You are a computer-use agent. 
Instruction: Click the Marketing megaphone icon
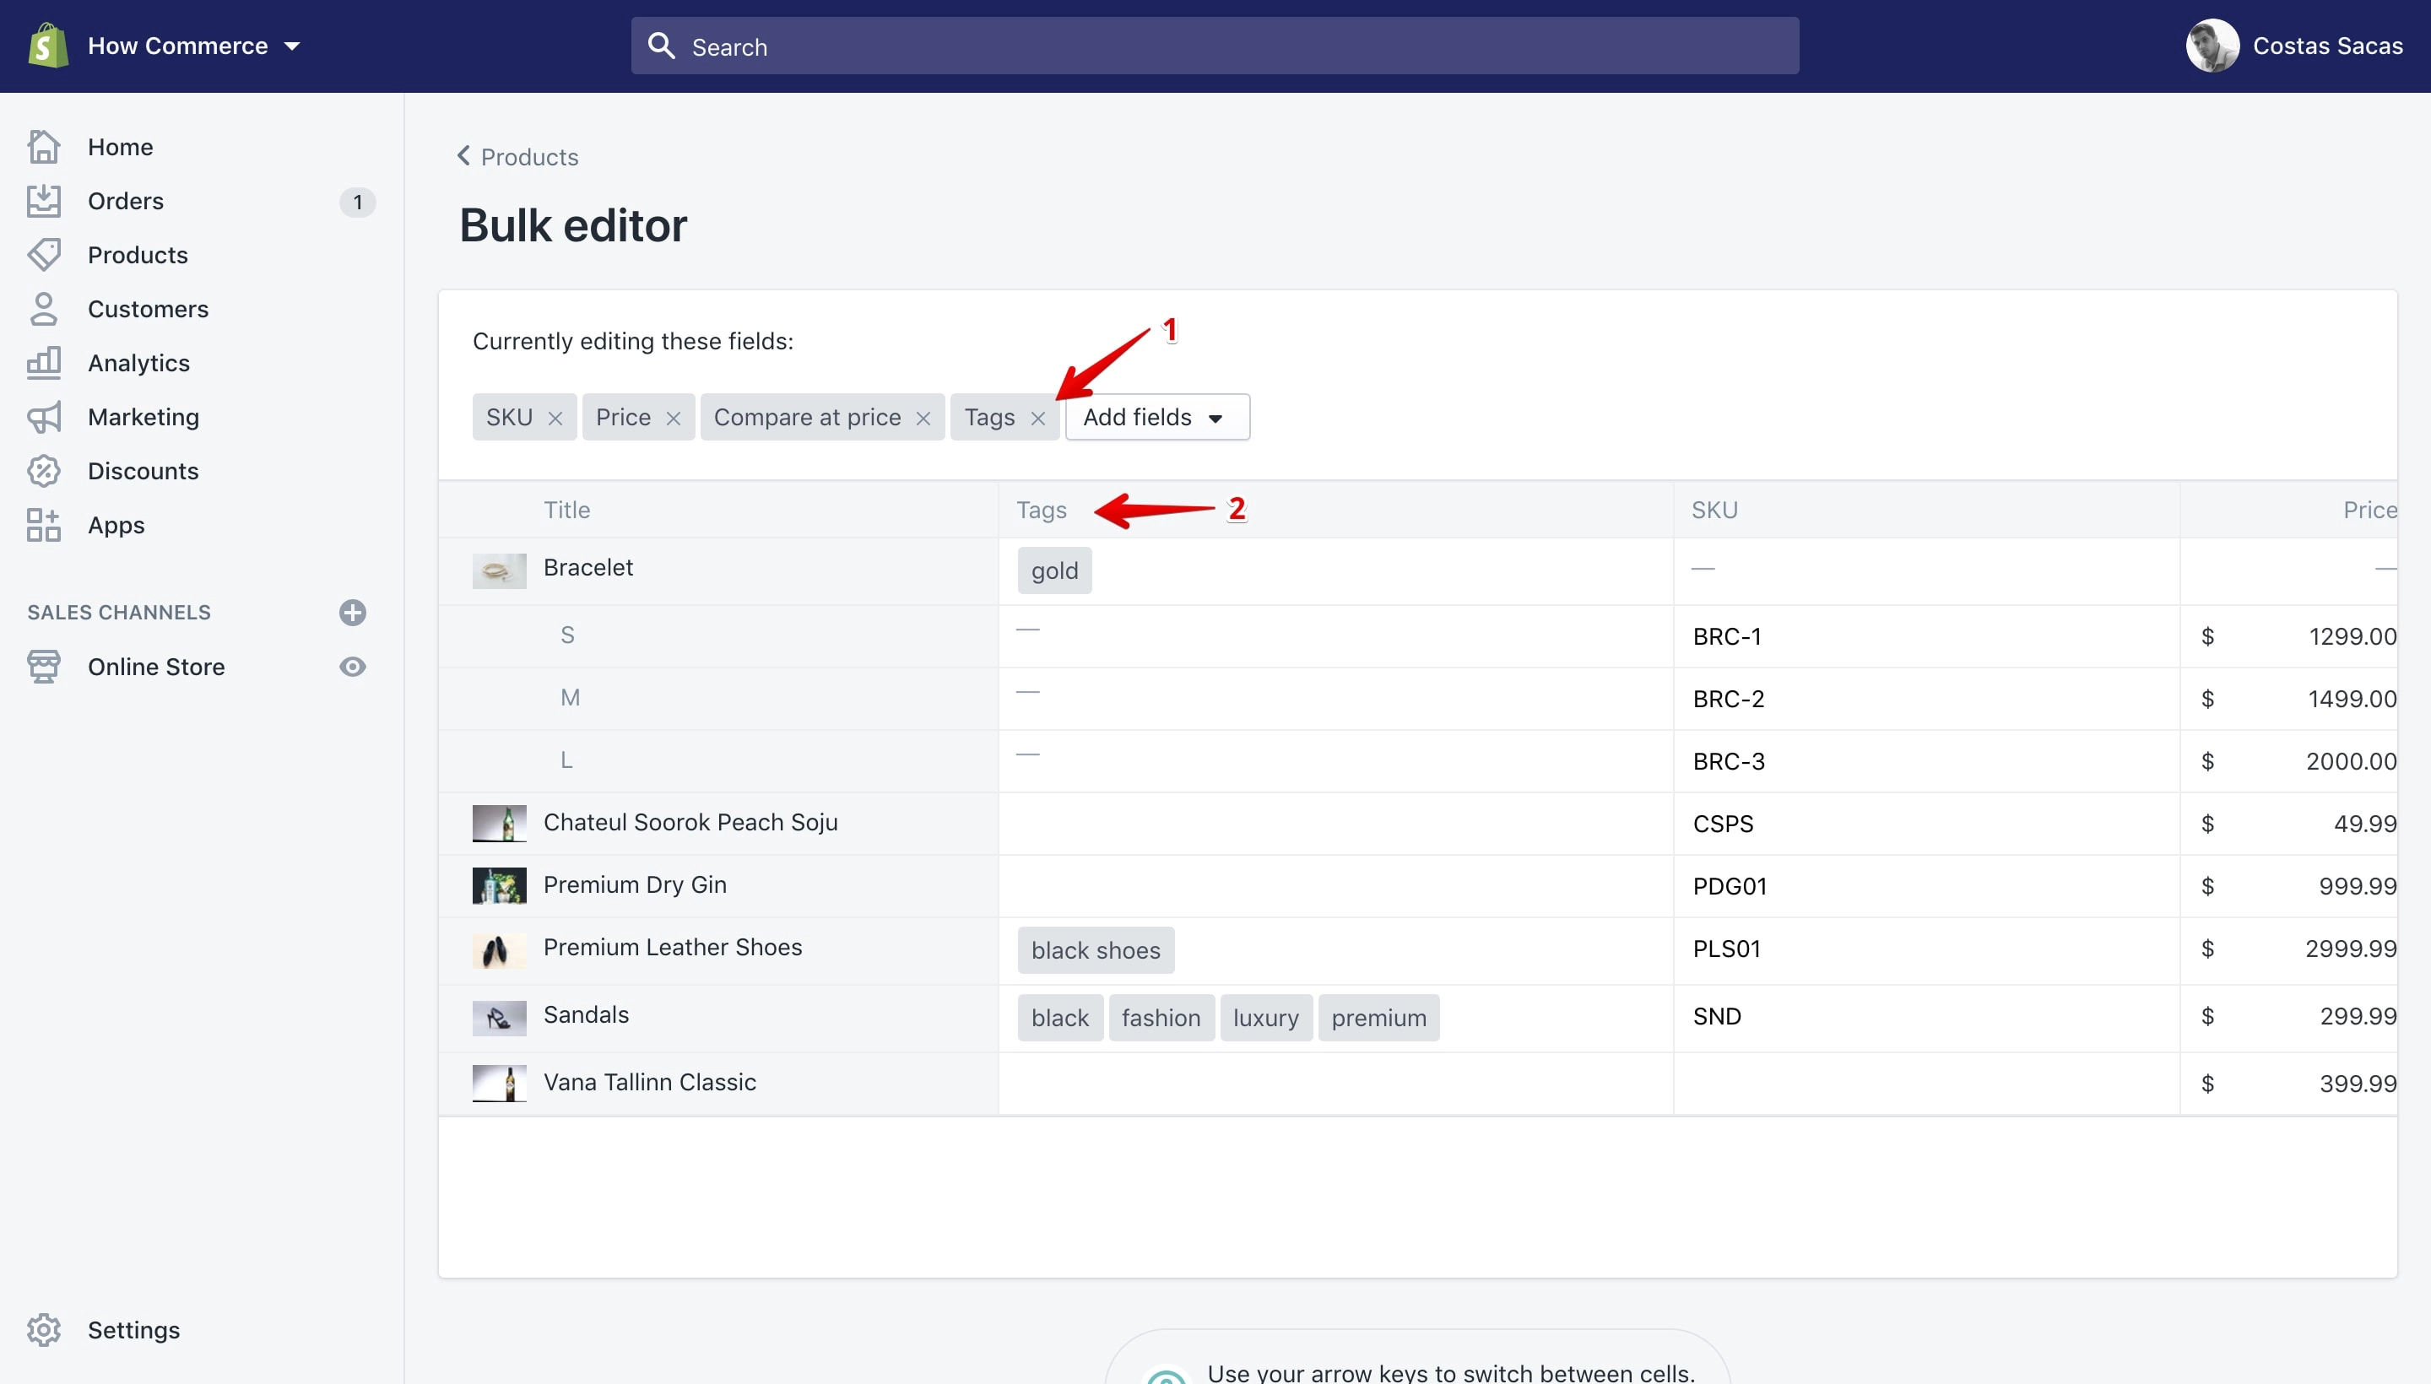[44, 416]
